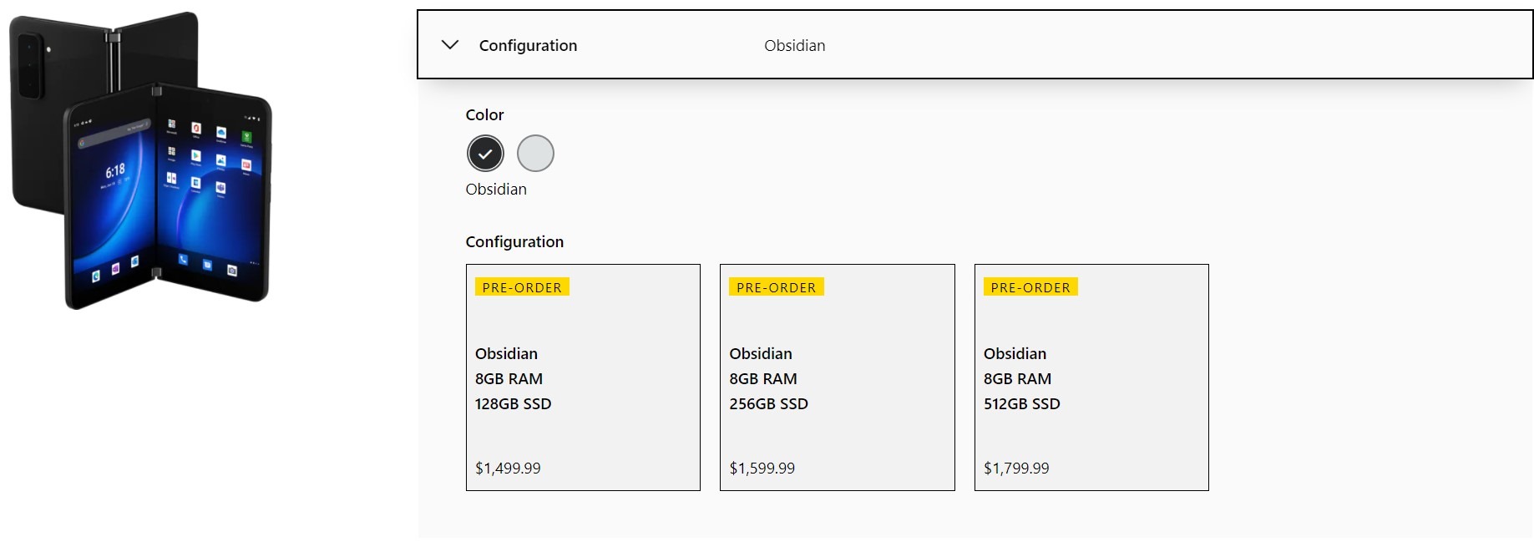Click the clock widget on phone screen image
The width and height of the screenshot is (1534, 542).
pos(115,171)
